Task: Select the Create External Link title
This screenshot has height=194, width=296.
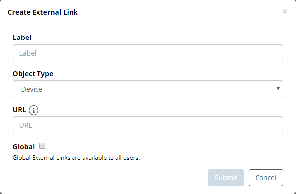Action: point(42,12)
